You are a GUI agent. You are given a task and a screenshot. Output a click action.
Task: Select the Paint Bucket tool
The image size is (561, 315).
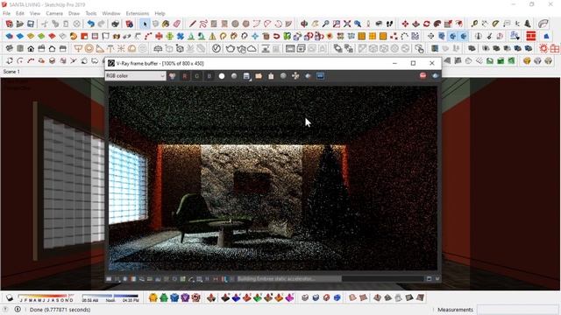tap(166, 24)
